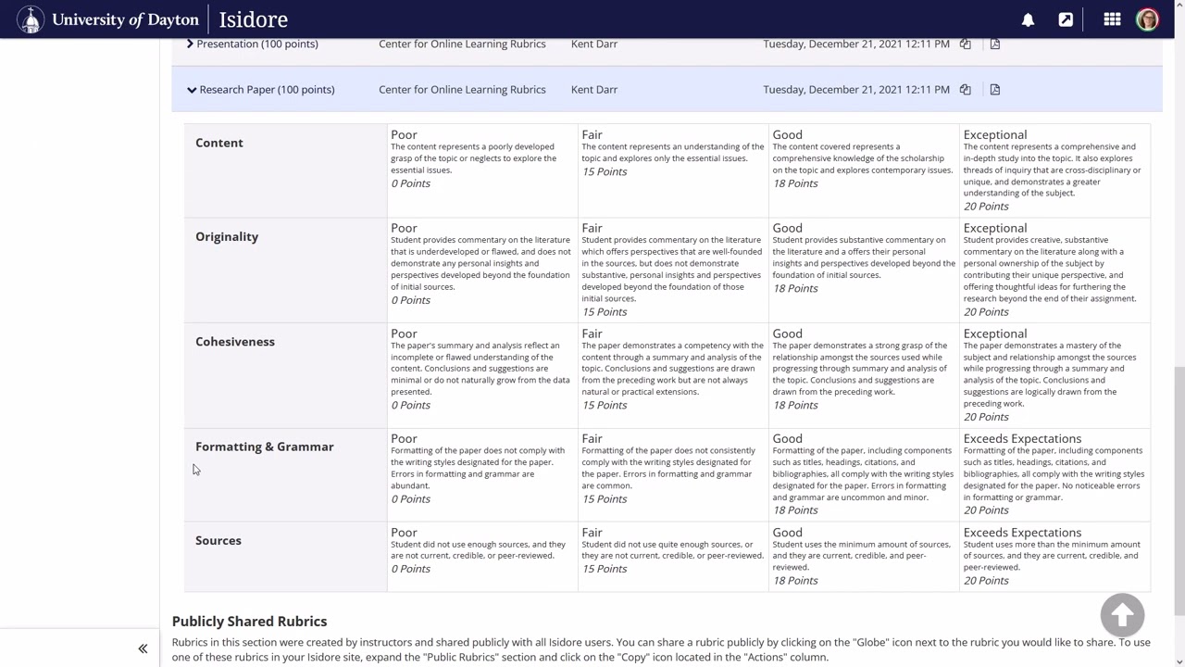Viewport: 1185px width, 667px height.
Task: Click Research Paper row modified date
Action: pos(856,90)
